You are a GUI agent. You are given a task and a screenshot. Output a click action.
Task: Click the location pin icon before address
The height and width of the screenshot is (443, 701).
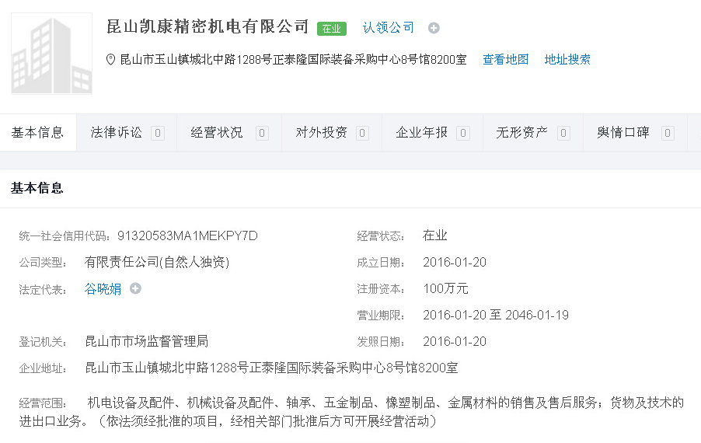pos(111,59)
